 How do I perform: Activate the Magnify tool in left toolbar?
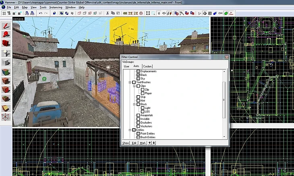(x=6, y=35)
